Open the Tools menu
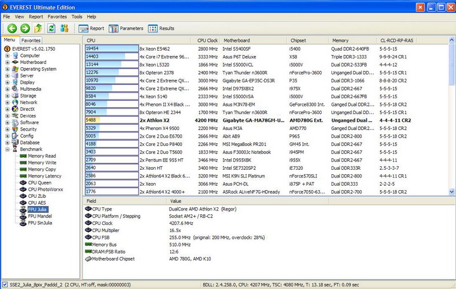Viewport: 456px width, 289px height. point(77,16)
